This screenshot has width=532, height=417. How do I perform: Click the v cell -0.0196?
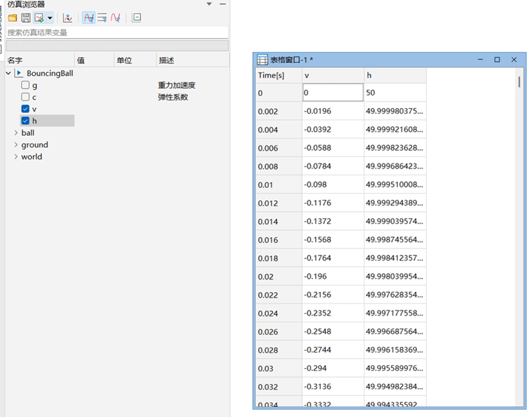pos(333,111)
